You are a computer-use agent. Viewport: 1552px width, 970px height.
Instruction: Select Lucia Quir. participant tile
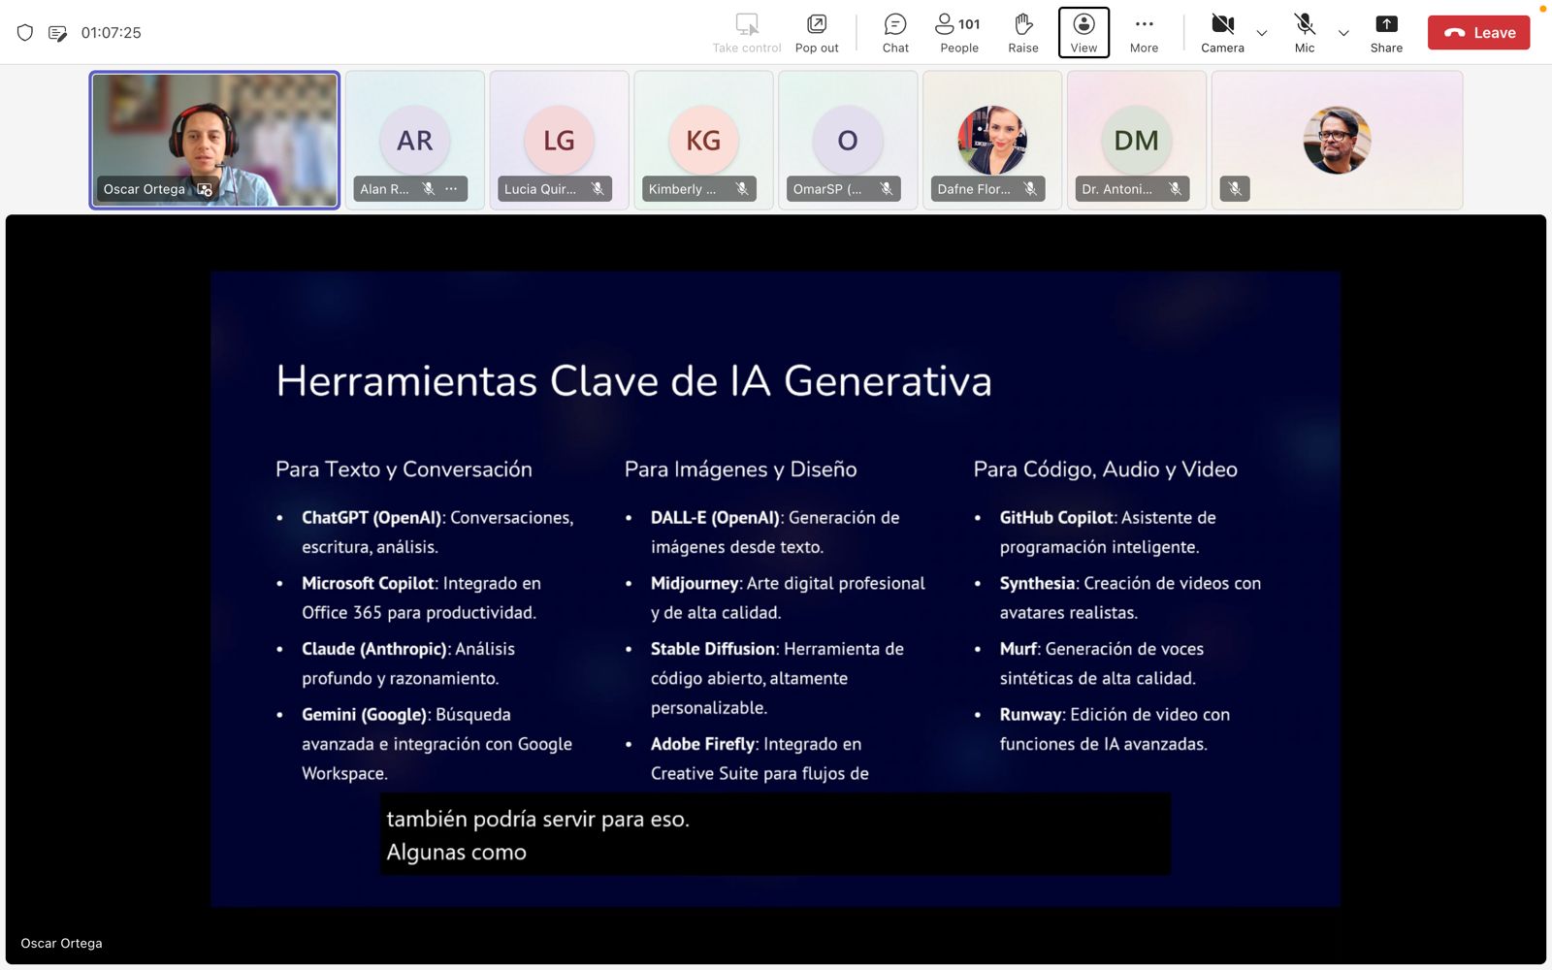[x=559, y=140]
